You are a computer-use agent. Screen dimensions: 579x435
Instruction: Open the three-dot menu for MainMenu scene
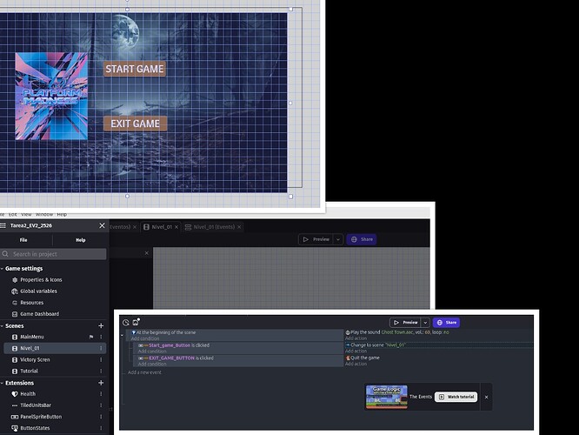click(x=102, y=337)
